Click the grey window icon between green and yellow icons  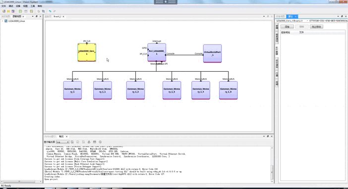pos(26,11)
